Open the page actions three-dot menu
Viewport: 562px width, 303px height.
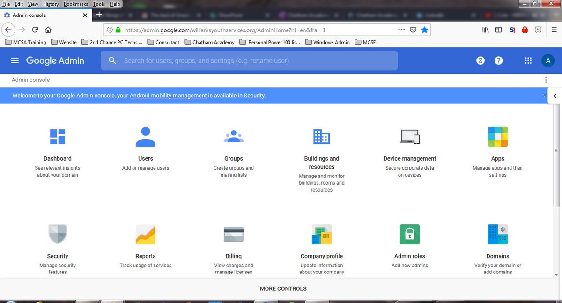coord(401,30)
